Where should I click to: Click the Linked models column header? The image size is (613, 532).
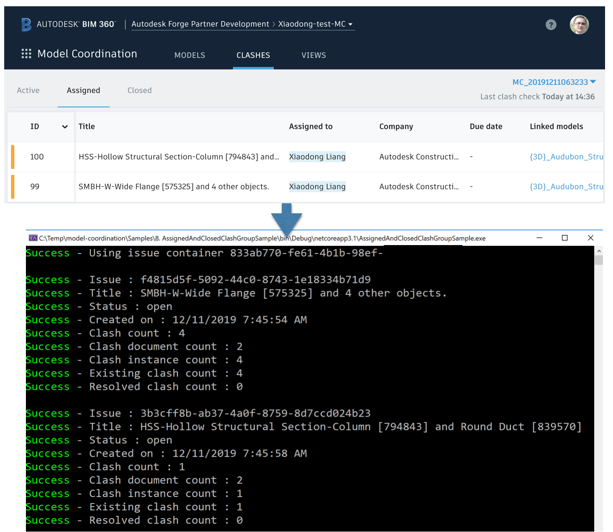556,126
